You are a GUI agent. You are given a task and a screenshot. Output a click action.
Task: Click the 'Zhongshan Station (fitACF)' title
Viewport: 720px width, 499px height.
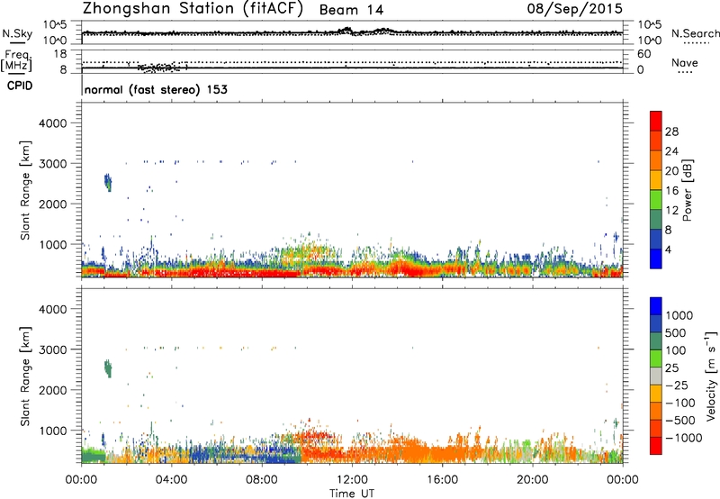click(x=193, y=9)
